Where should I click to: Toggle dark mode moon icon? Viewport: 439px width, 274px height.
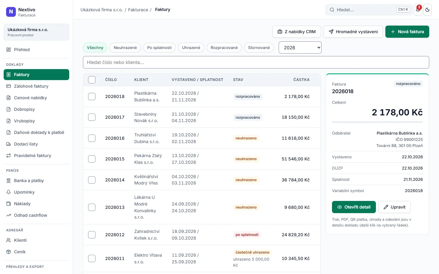coord(427,10)
